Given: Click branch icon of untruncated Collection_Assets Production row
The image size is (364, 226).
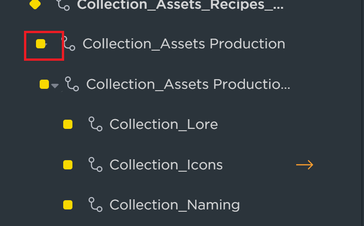Looking at the screenshot, I should click(68, 44).
